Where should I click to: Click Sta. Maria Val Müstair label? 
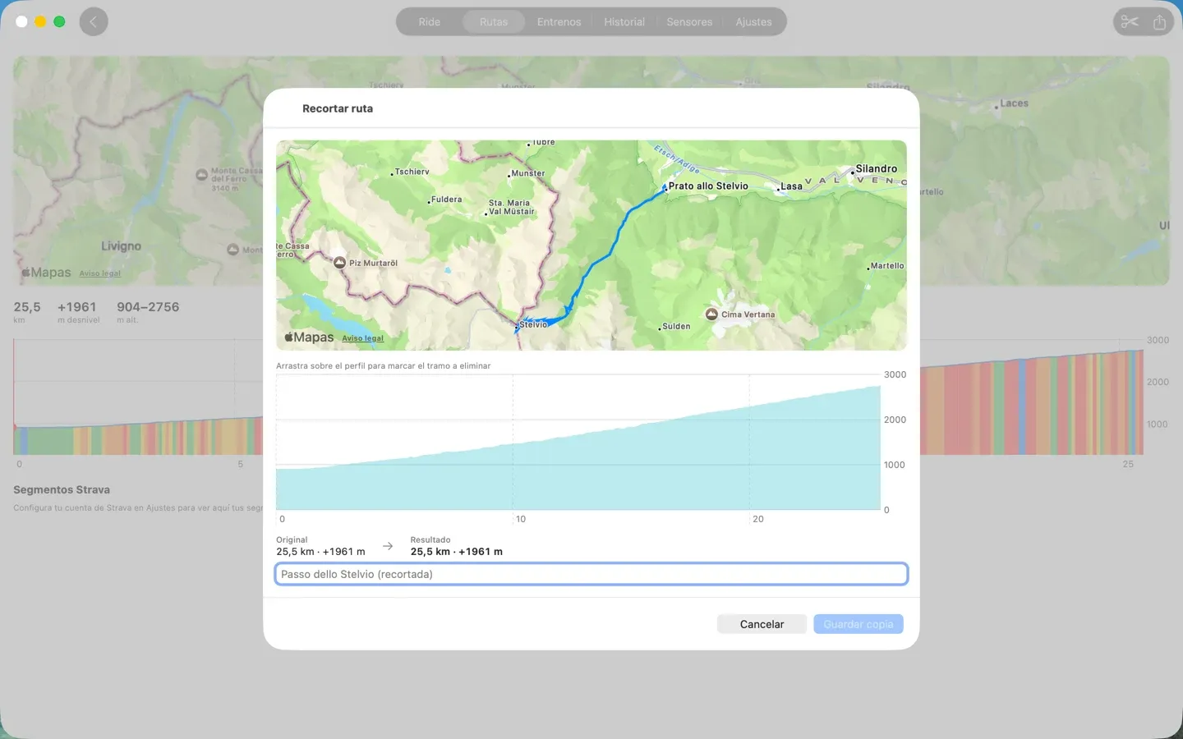(511, 207)
